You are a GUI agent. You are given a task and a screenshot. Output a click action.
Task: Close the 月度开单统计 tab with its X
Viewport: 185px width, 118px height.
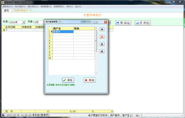click(x=31, y=10)
